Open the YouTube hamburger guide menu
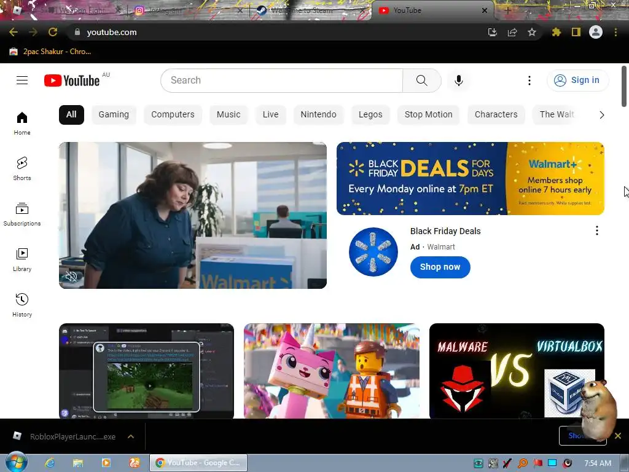Screen dimensions: 629x472 click(22, 81)
